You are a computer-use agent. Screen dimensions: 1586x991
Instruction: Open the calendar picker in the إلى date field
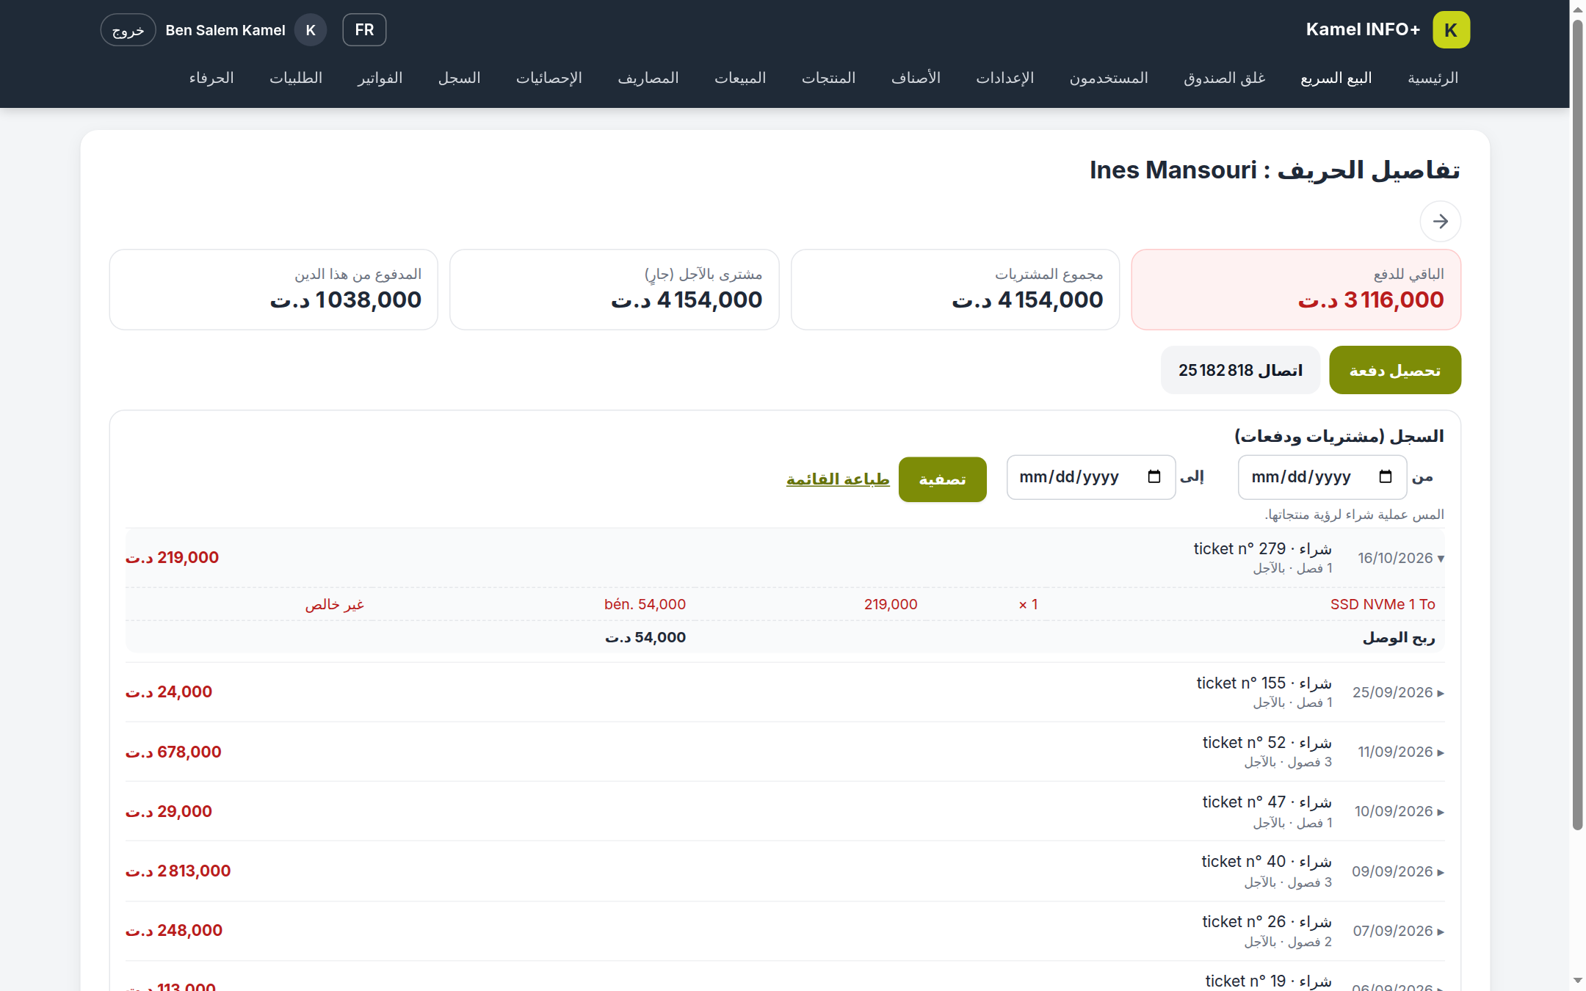tap(1154, 477)
